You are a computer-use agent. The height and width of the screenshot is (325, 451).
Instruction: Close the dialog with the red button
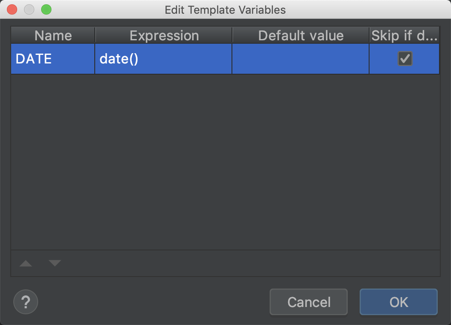tap(12, 9)
